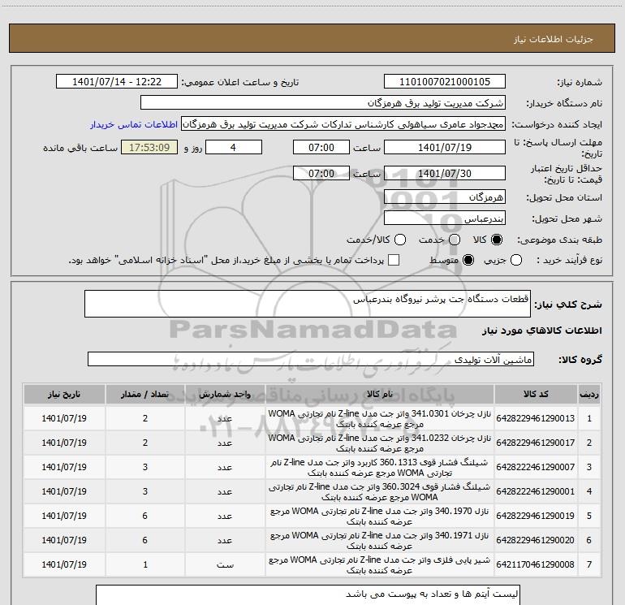Click the notes box لیست آیتم ها و تعداد
Screen dimensions: 625x605
308,595
